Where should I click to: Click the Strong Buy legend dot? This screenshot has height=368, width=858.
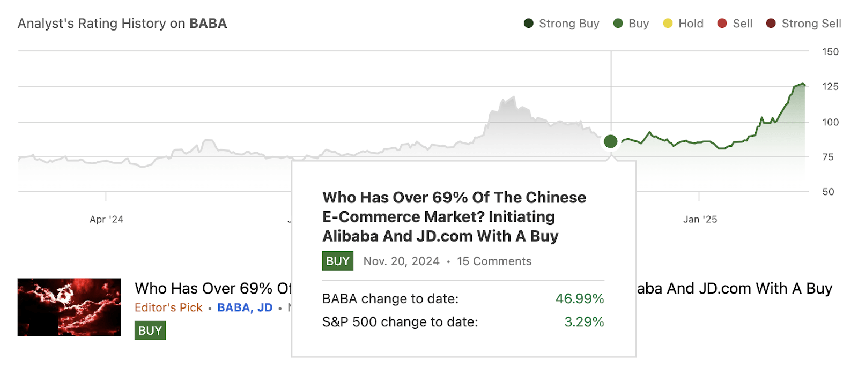click(528, 24)
